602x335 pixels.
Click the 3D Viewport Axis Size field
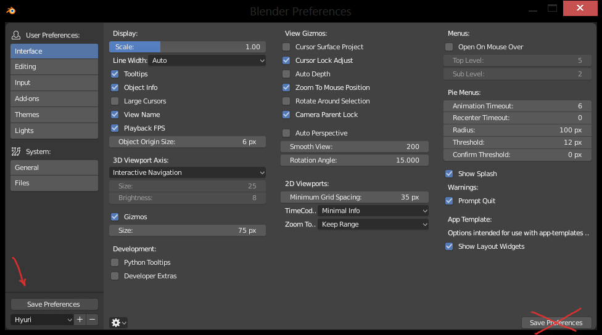(x=188, y=186)
